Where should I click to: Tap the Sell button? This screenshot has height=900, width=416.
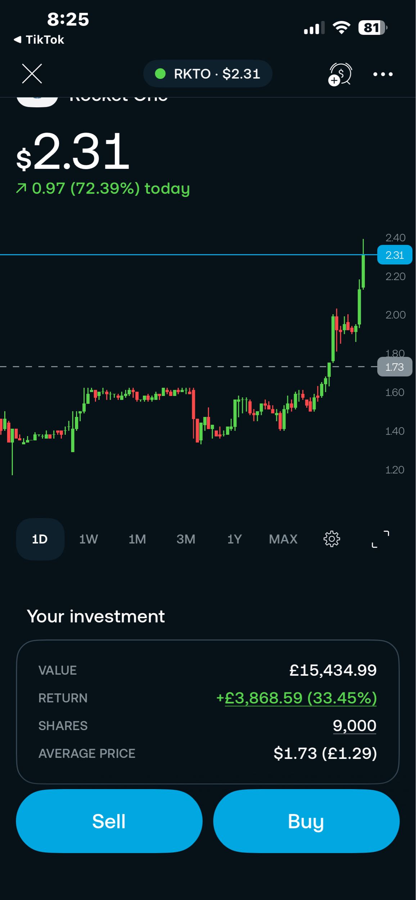pos(109,821)
